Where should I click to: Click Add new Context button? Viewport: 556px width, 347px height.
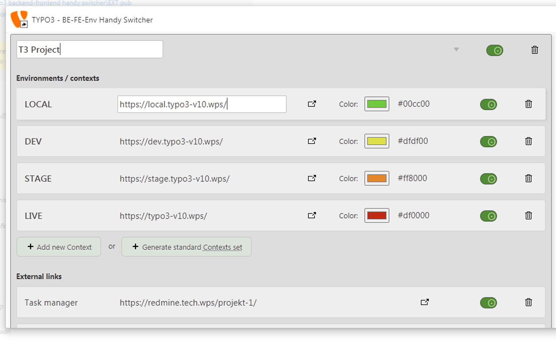pos(59,247)
